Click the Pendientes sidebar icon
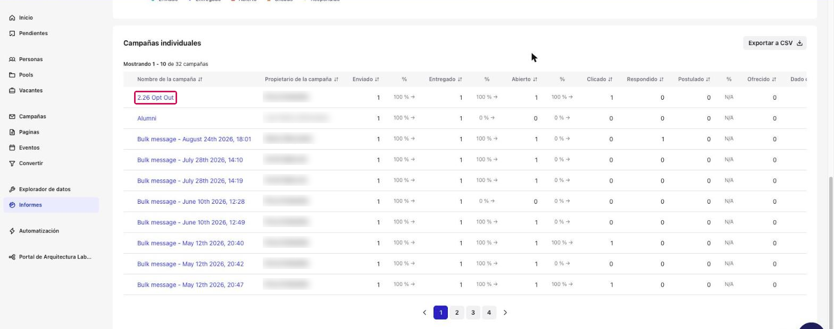This screenshot has width=834, height=329. (12, 33)
